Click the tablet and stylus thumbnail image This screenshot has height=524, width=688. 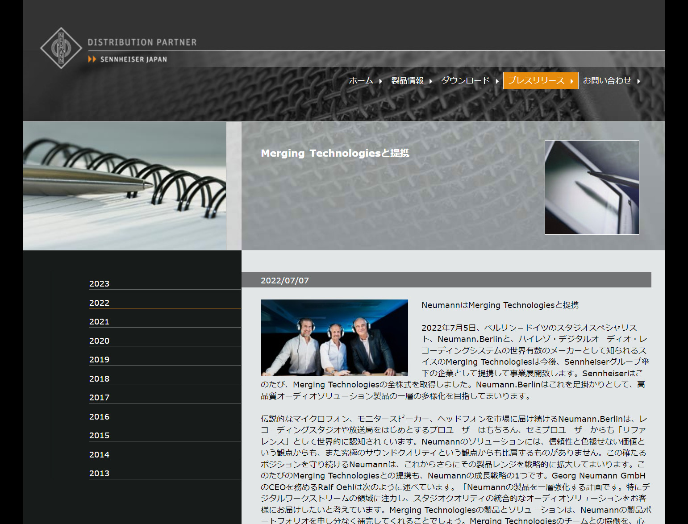click(x=592, y=187)
